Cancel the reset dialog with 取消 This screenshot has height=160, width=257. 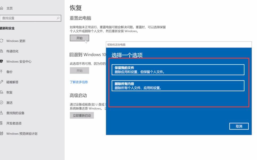(x=239, y=126)
